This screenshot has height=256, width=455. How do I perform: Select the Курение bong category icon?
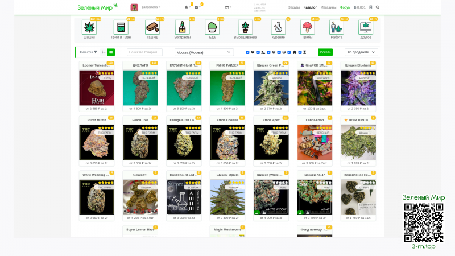276,27
